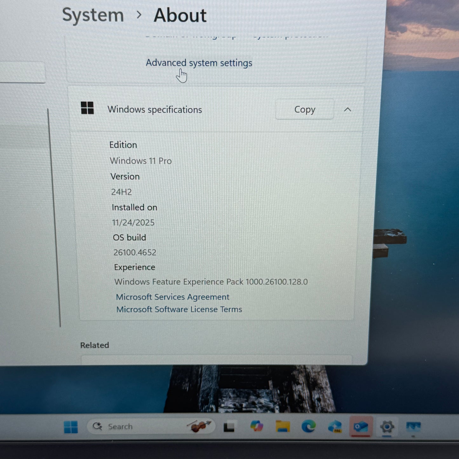The image size is (459, 459).
Task: Click the Edition value Windows 11 Pro
Action: point(141,161)
